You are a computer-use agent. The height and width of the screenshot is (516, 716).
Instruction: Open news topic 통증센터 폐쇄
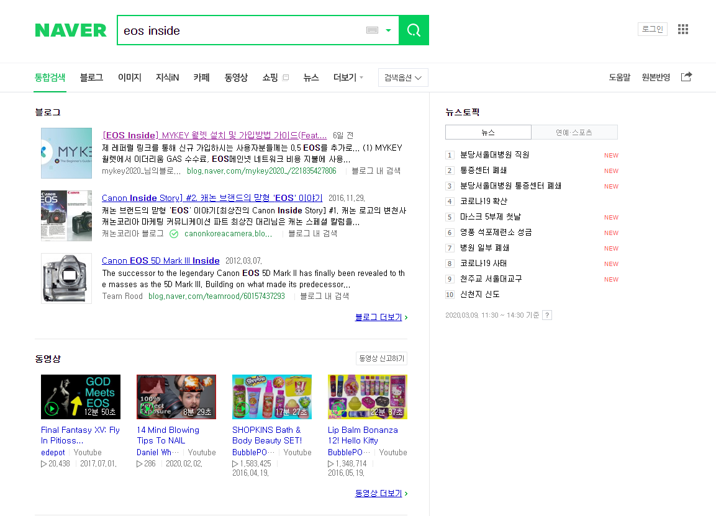pyautogui.click(x=483, y=171)
